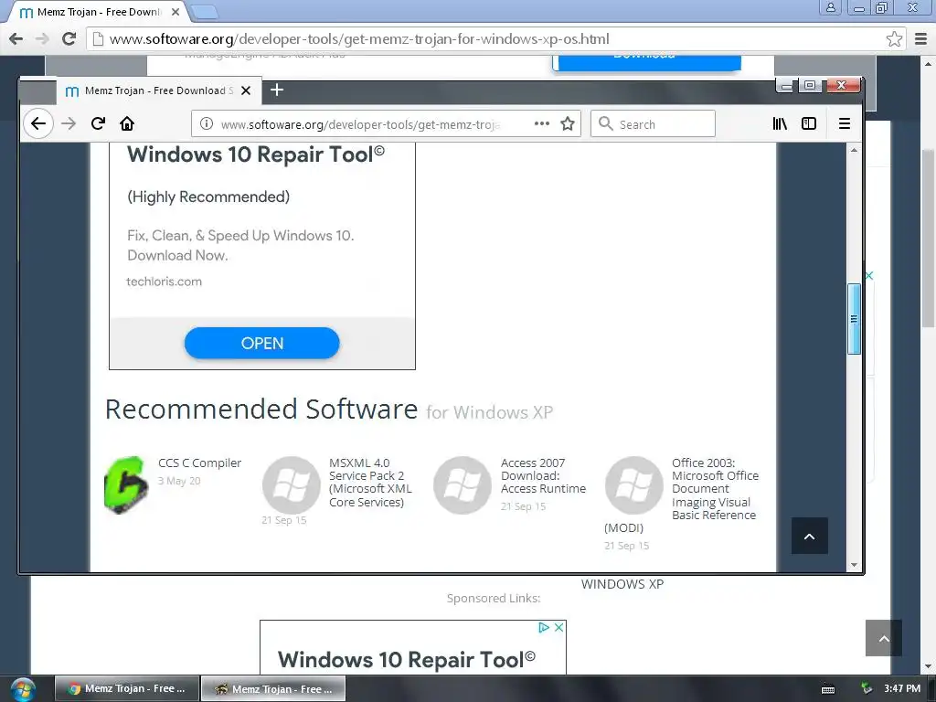Open CCS C Compiler link

coord(199,463)
